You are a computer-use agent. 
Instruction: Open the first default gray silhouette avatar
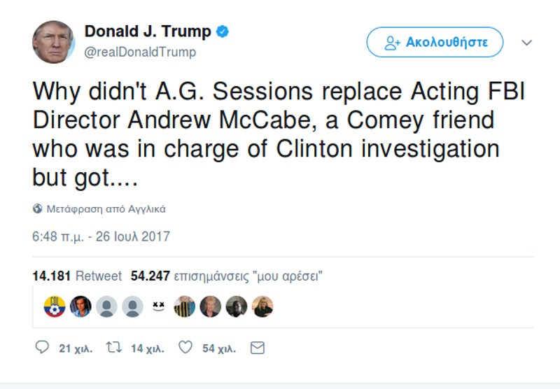coord(106,306)
